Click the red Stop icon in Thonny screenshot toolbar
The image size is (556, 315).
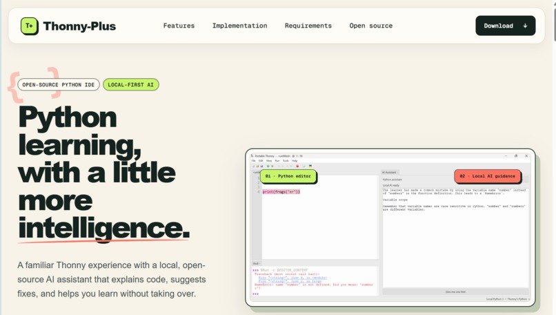click(297, 166)
